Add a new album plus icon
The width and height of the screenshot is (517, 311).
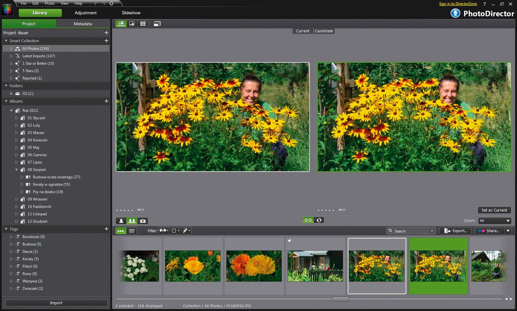(106, 101)
